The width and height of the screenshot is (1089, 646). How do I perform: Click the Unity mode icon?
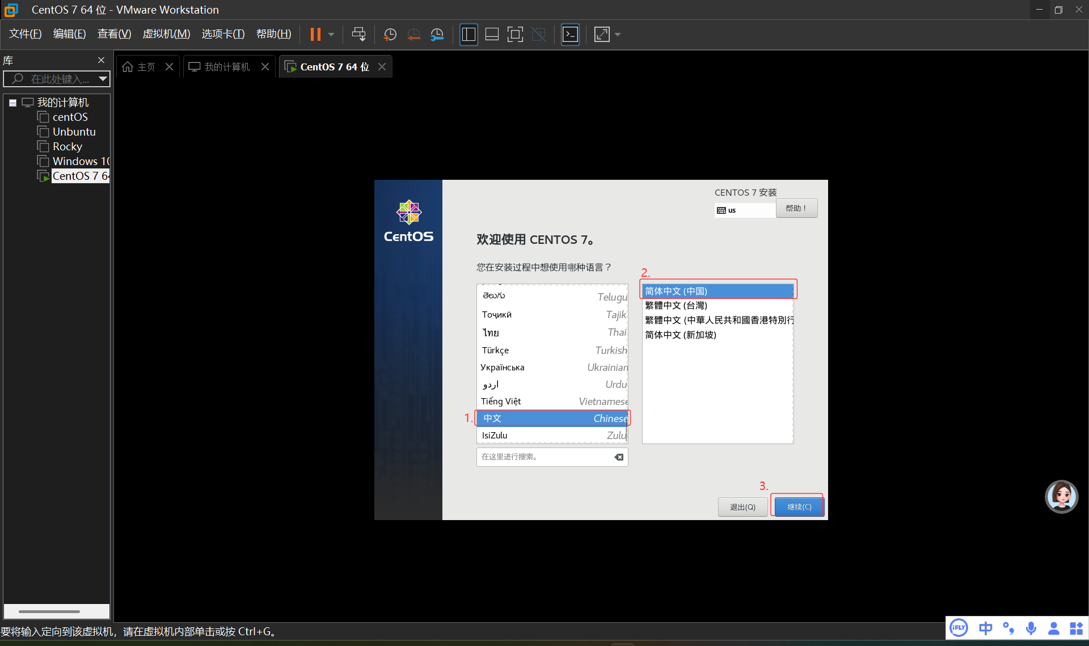[x=538, y=35]
